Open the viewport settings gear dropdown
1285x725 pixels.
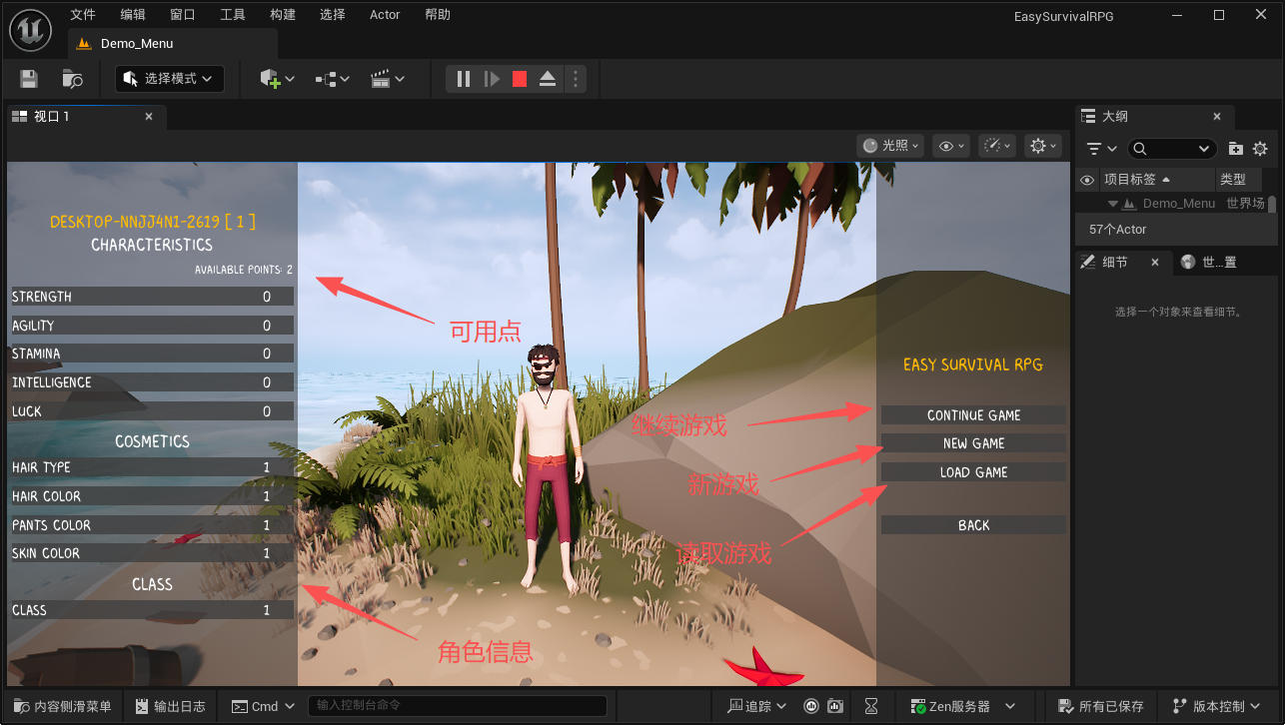coord(1043,146)
